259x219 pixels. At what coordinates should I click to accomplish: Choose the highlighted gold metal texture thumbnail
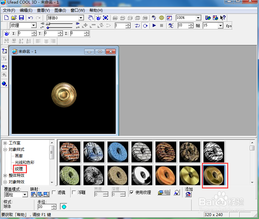point(214,175)
